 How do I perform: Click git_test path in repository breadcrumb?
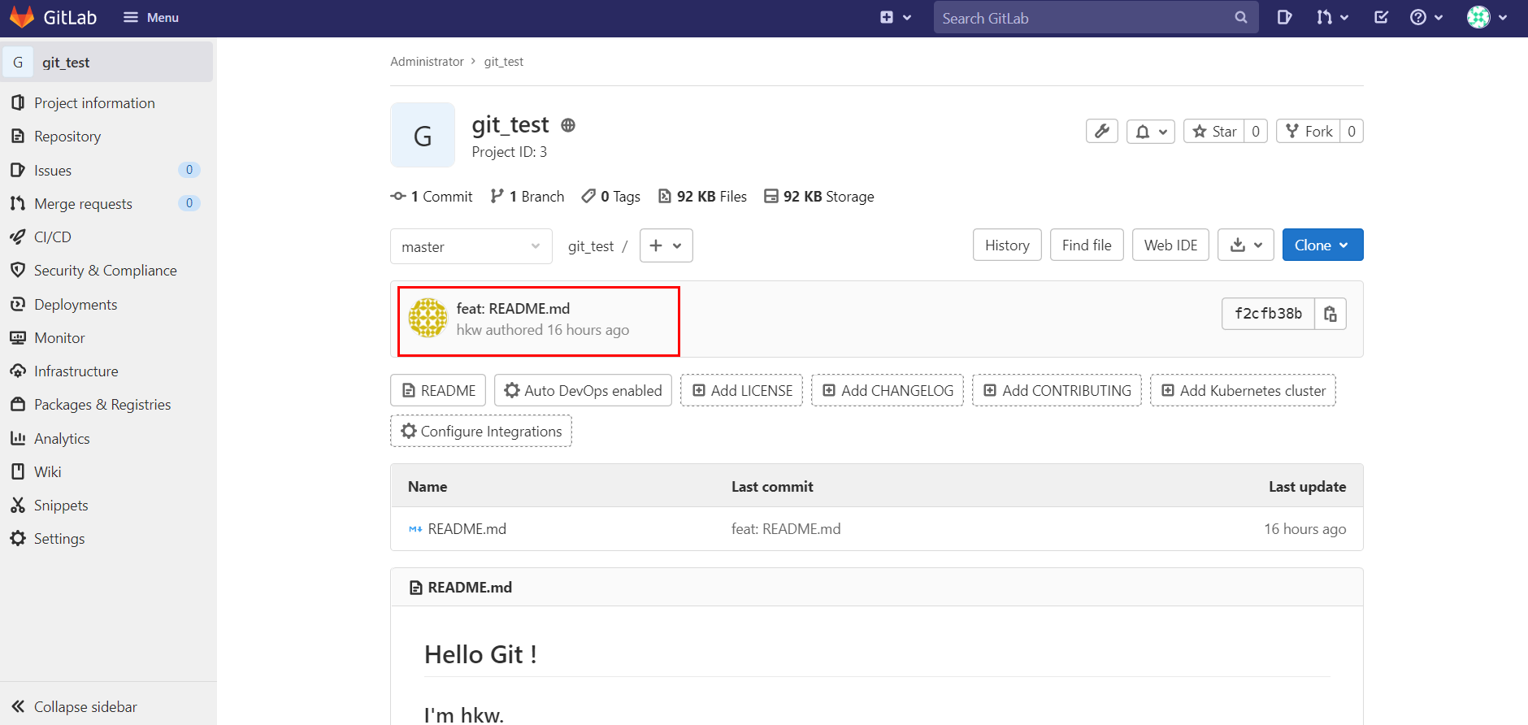point(591,246)
